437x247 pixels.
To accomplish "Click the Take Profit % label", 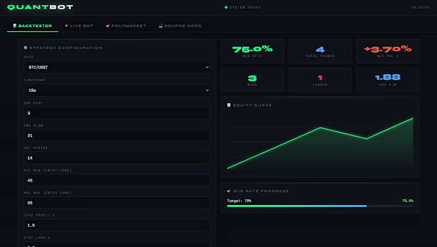I will tap(39, 215).
